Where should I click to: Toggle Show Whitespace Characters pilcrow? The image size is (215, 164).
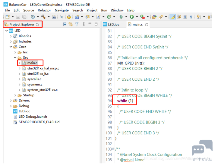pyautogui.click(x=191, y=17)
